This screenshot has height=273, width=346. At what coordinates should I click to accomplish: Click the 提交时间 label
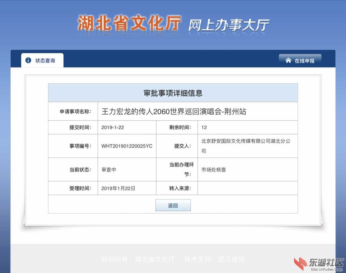click(80, 127)
